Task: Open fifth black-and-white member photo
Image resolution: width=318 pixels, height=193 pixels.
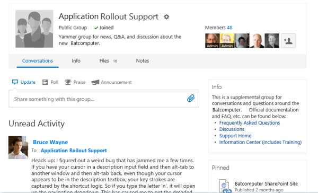Action: [272, 41]
